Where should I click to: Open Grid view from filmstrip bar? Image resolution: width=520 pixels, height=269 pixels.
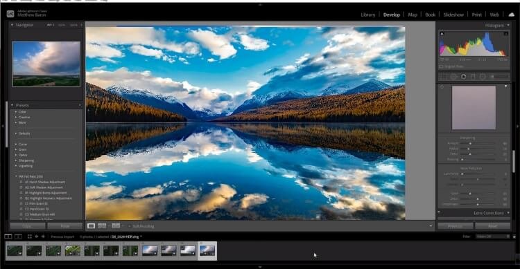point(30,236)
